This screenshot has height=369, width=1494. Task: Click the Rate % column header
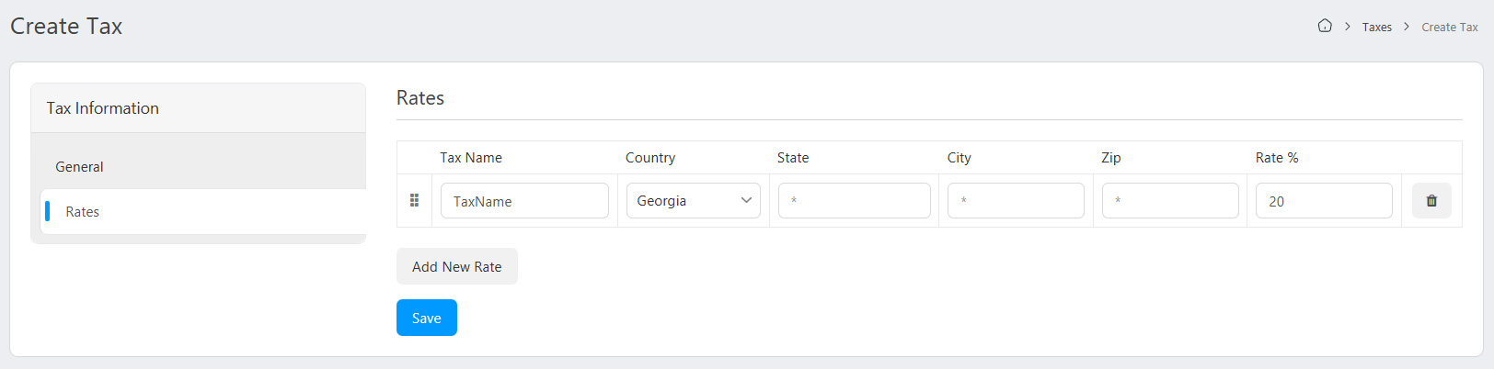(1277, 158)
